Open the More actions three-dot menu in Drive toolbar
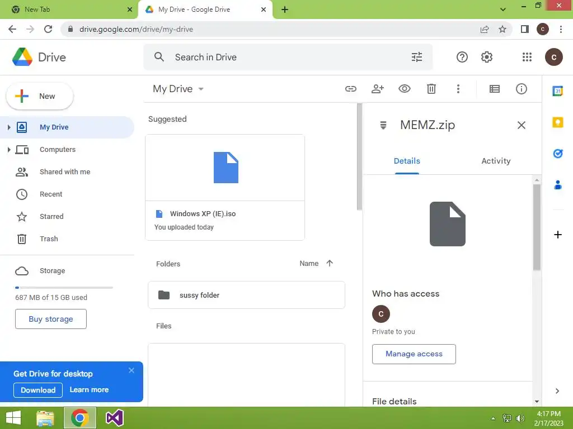This screenshot has height=429, width=573. (x=458, y=89)
